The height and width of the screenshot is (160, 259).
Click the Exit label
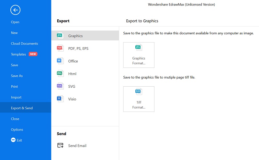point(19,140)
